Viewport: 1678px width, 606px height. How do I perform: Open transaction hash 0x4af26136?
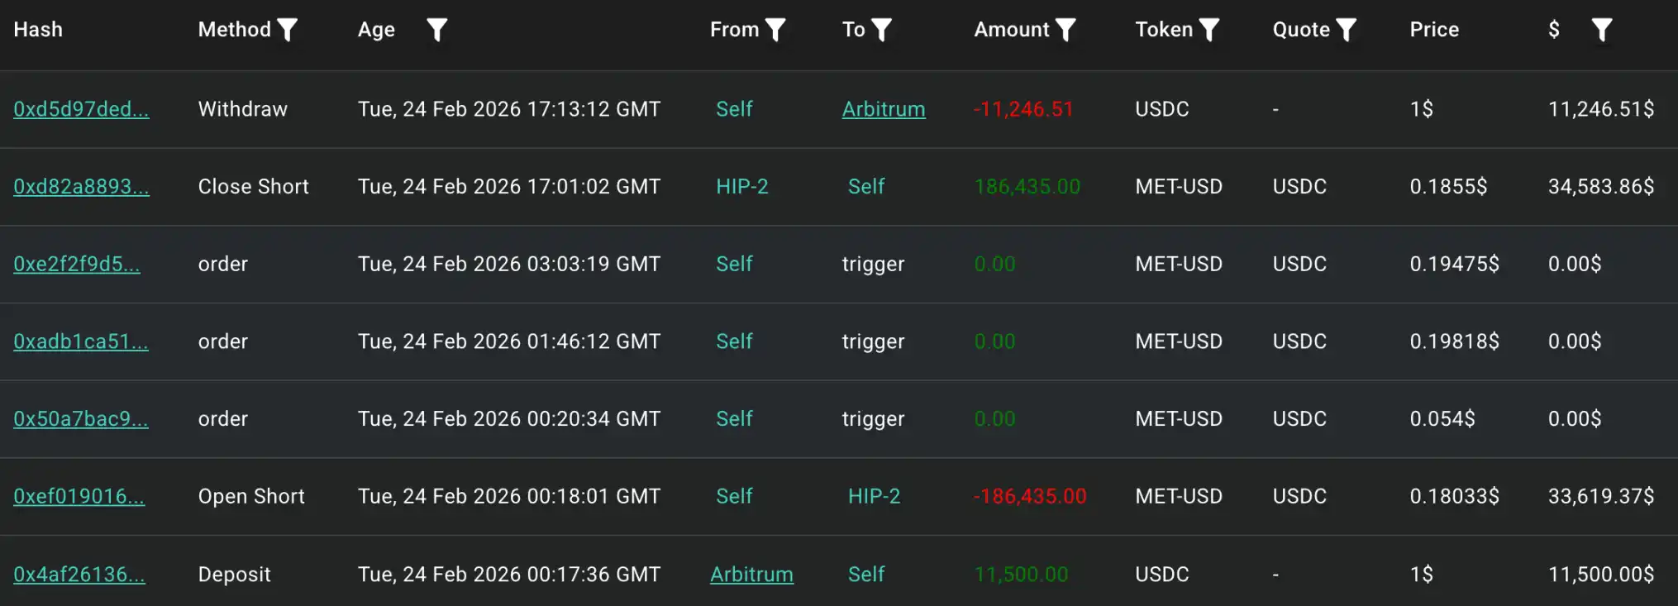[79, 574]
